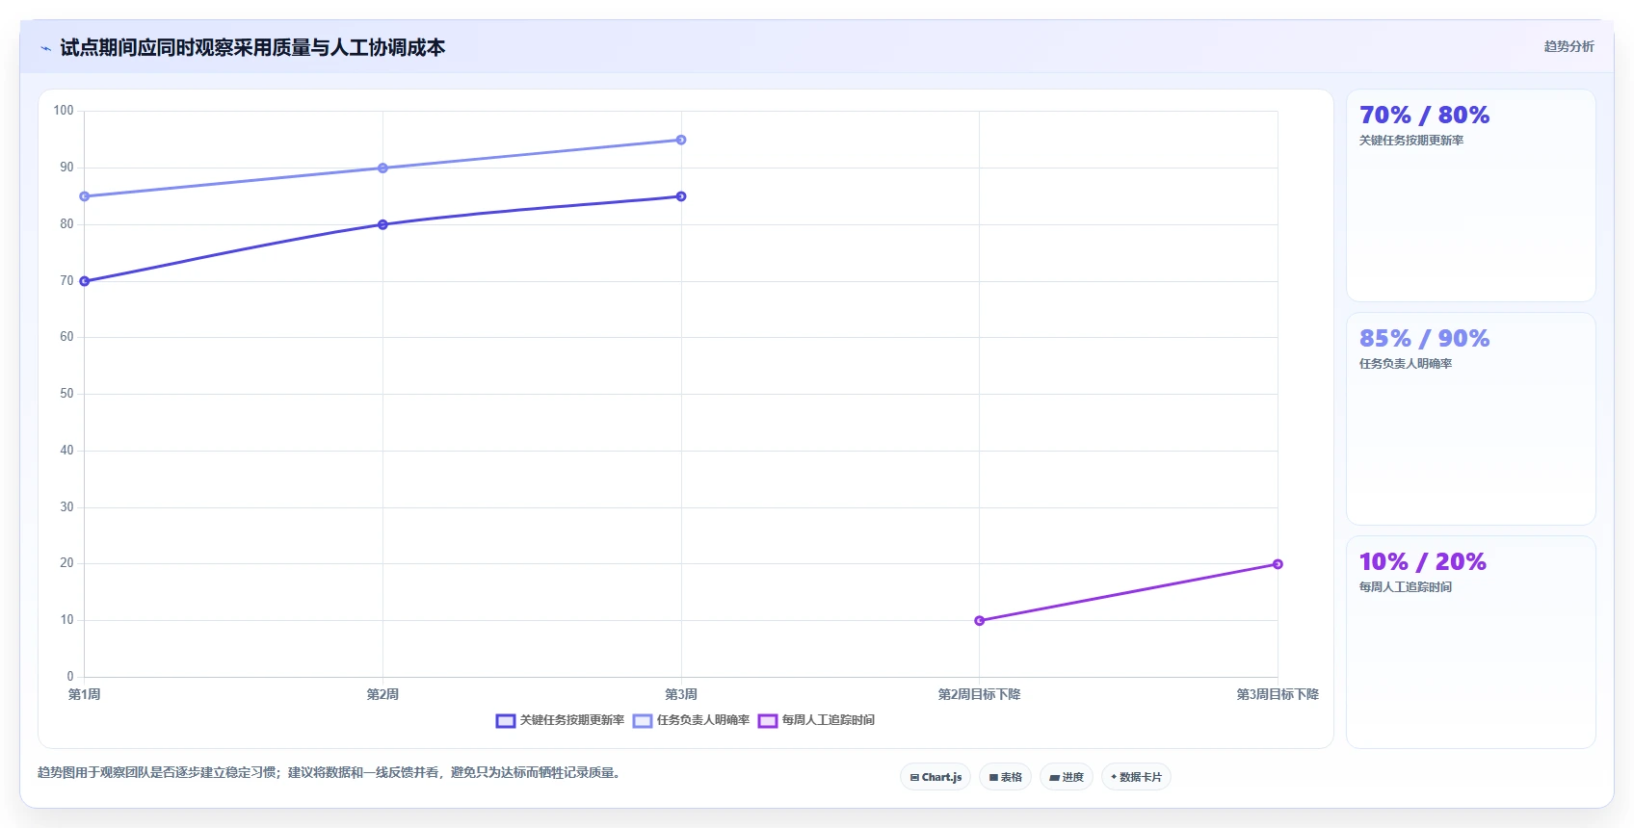The height and width of the screenshot is (828, 1634).
Task: Select the 第3周 point at 85 on the dark line
Action: [681, 196]
